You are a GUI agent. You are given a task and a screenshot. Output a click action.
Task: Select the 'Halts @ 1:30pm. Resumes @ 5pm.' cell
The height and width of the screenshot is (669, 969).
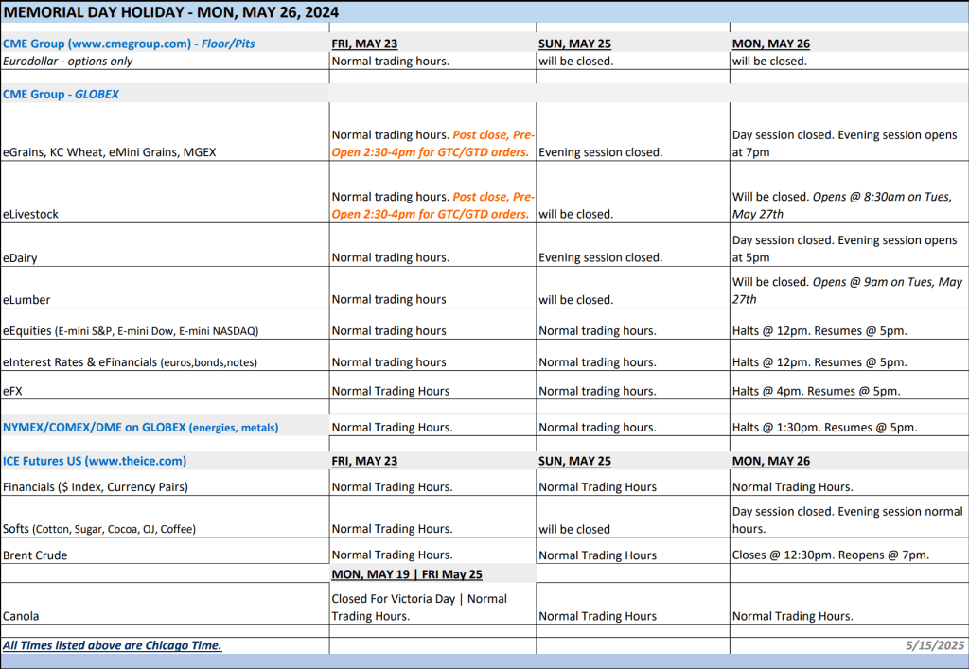tap(824, 428)
